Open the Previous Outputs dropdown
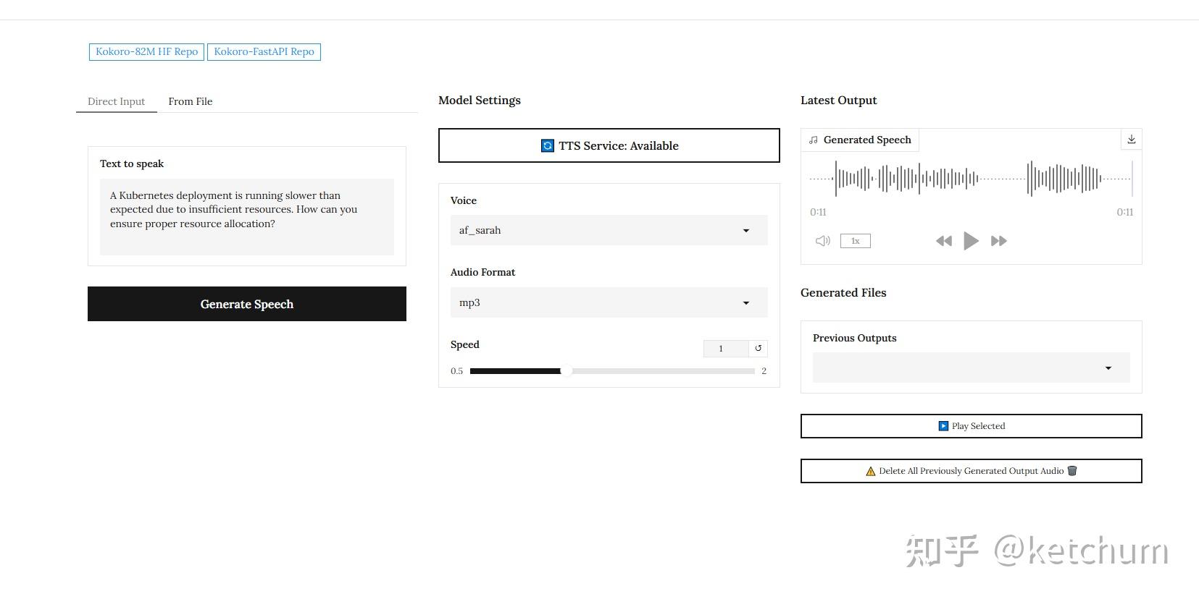 click(x=971, y=368)
